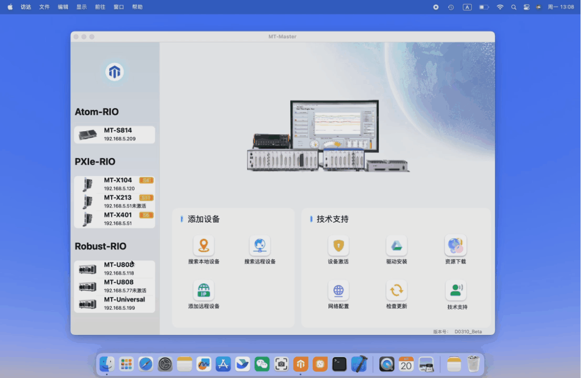Open 添加远程设备 IP icon
This screenshot has width=581, height=378.
point(203,290)
